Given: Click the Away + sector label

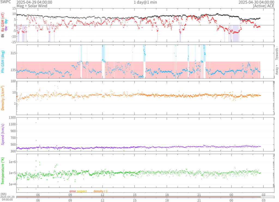Looking at the screenshot, I should pos(277,70).
